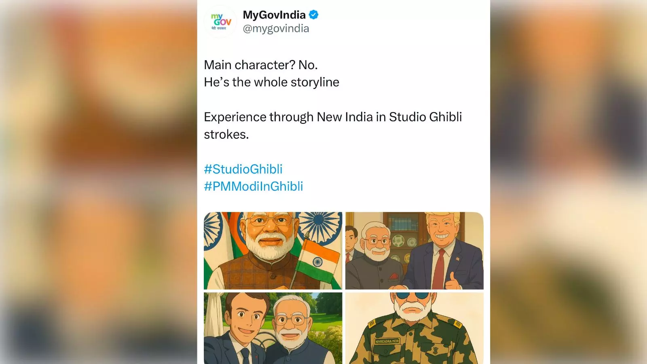Click the blue Ashoka Chakra wheel at top-left
The height and width of the screenshot is (364, 647).
(x=212, y=229)
